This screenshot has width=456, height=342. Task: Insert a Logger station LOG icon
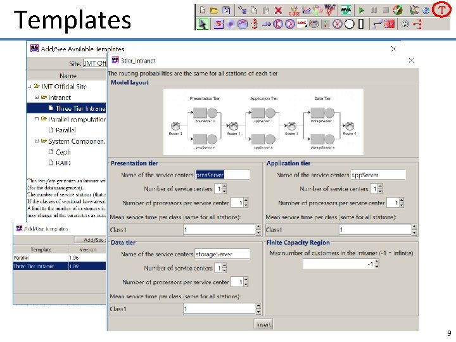[x=301, y=24]
